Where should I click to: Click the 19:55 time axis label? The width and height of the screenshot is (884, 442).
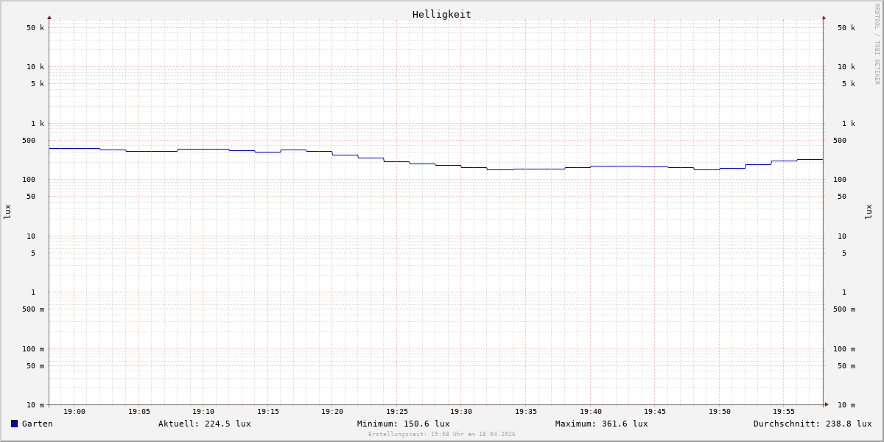pyautogui.click(x=784, y=412)
